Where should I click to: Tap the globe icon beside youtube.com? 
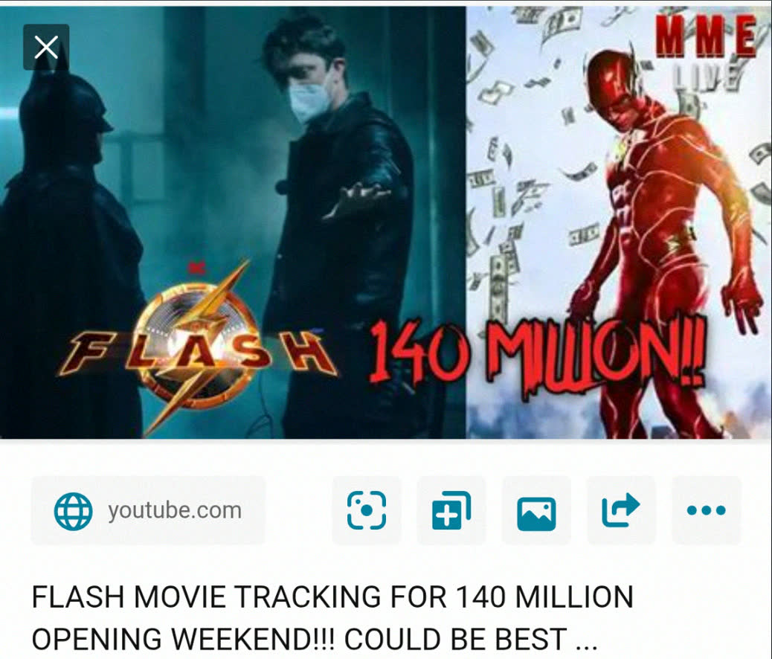click(73, 511)
